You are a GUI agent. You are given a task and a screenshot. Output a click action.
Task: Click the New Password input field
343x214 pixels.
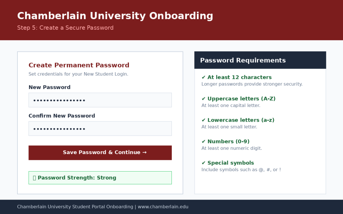pyautogui.click(x=100, y=100)
